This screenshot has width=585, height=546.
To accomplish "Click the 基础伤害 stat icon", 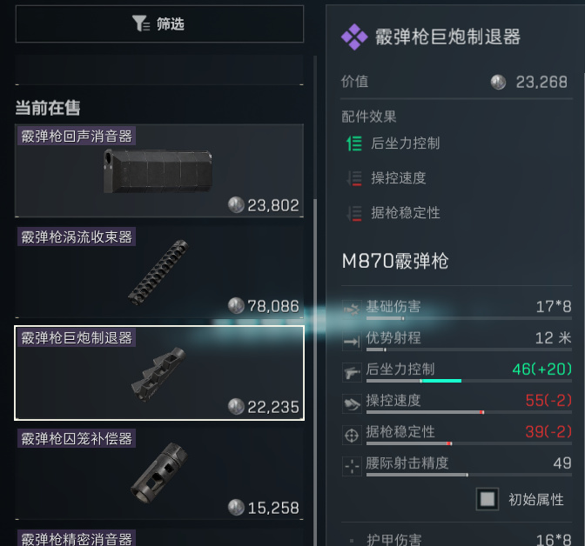I will [x=352, y=309].
